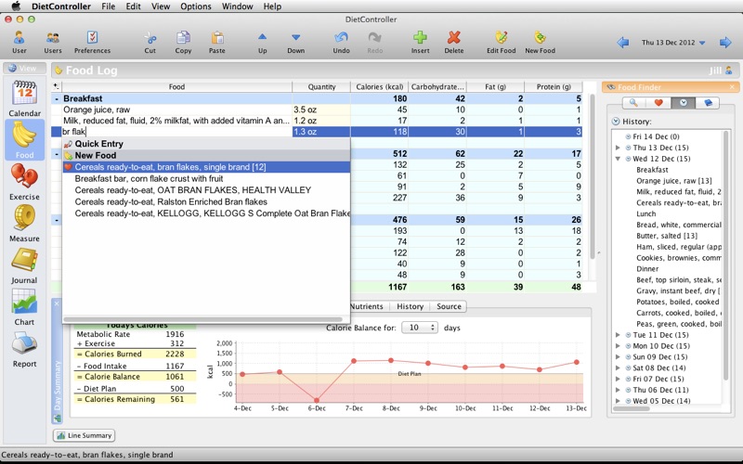Open the Window menu
The image size is (743, 464).
tap(238, 6)
